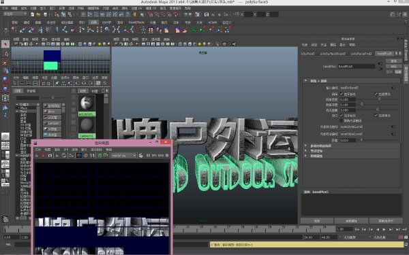Uncheck bevel 'at end' checkbox
Viewport: 409px width, 255px height.
pyautogui.click(x=376, y=94)
